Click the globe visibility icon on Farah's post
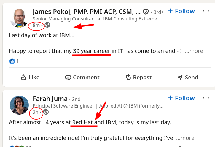 click(46, 112)
